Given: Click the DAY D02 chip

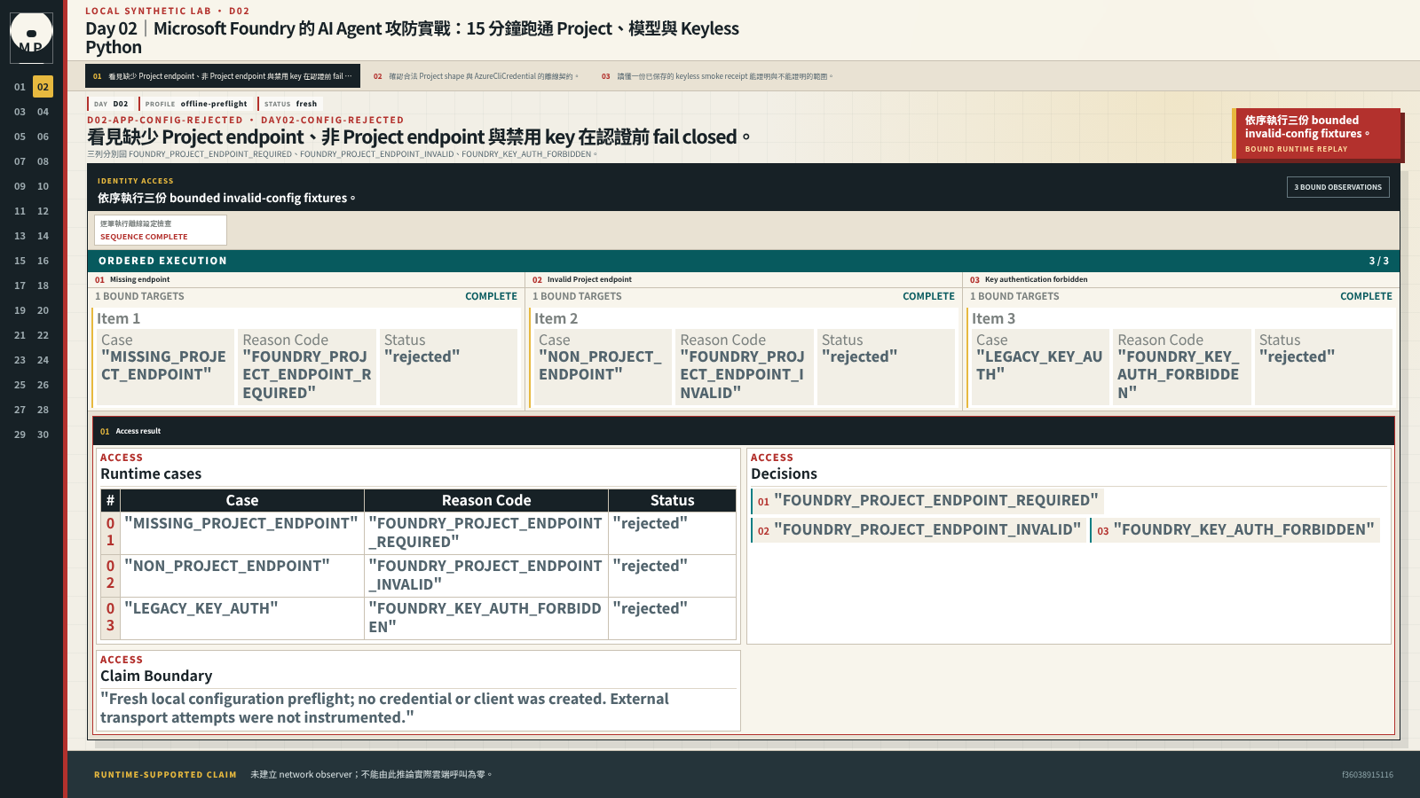Looking at the screenshot, I should click(111, 104).
